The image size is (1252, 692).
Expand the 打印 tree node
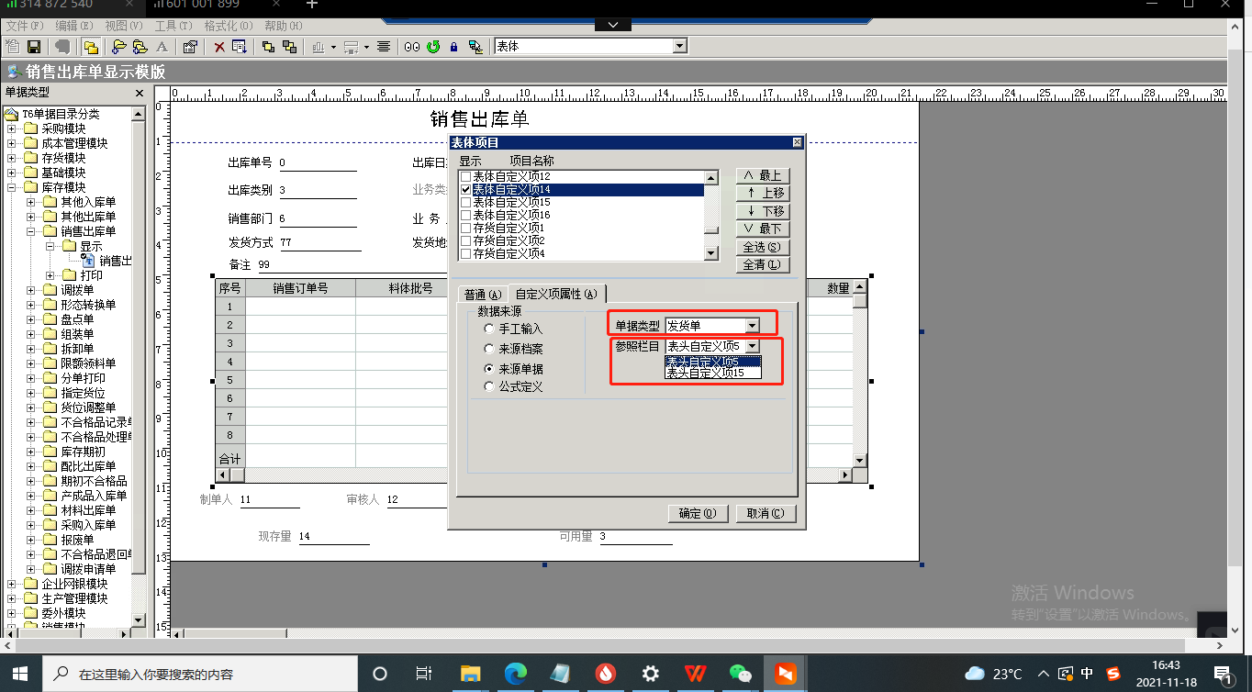tap(50, 275)
